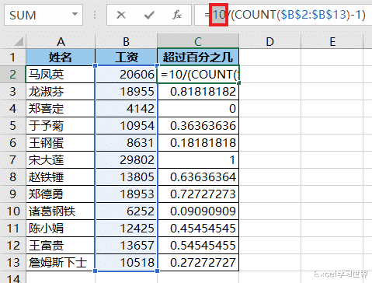This screenshot has height=283, width=372.
Task: Select name cell 宋大莲
Action: (x=61, y=160)
